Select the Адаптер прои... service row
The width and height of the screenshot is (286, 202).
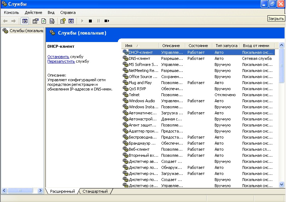pos(198,131)
